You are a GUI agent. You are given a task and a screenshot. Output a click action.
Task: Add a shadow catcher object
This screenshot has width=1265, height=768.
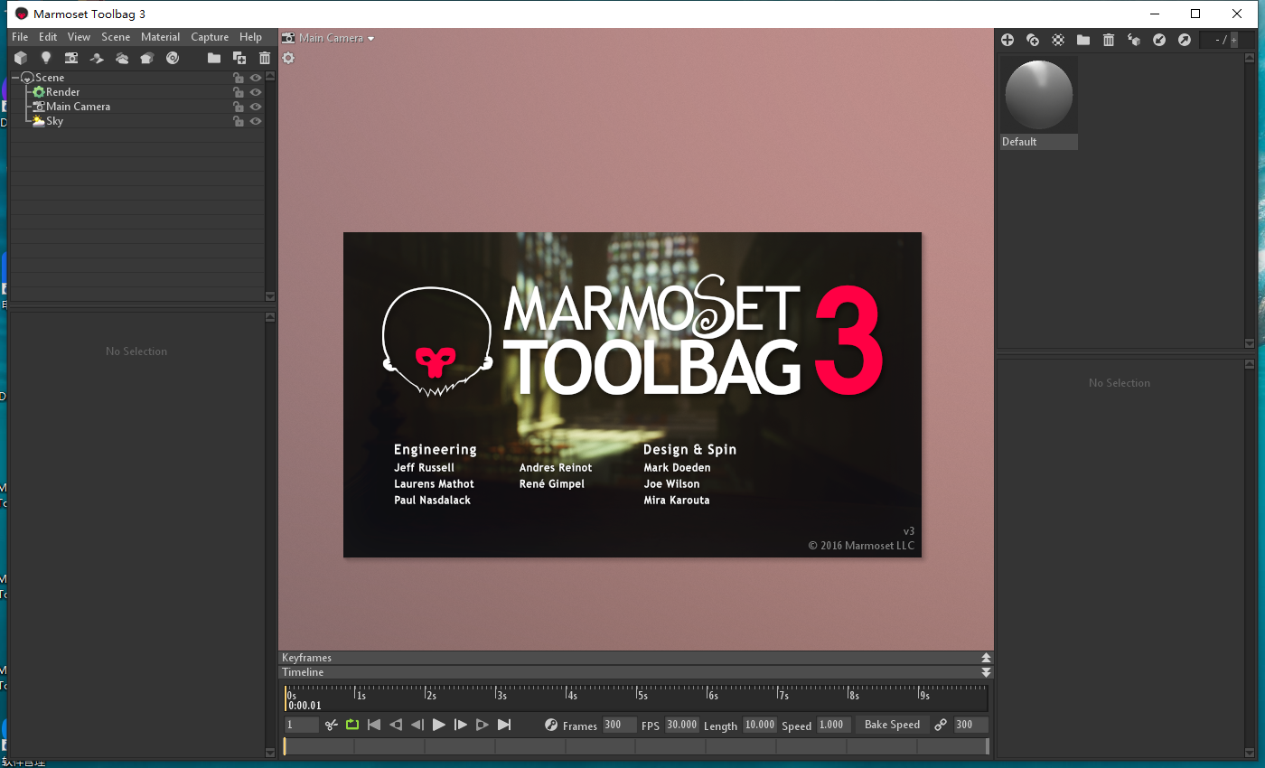[97, 58]
